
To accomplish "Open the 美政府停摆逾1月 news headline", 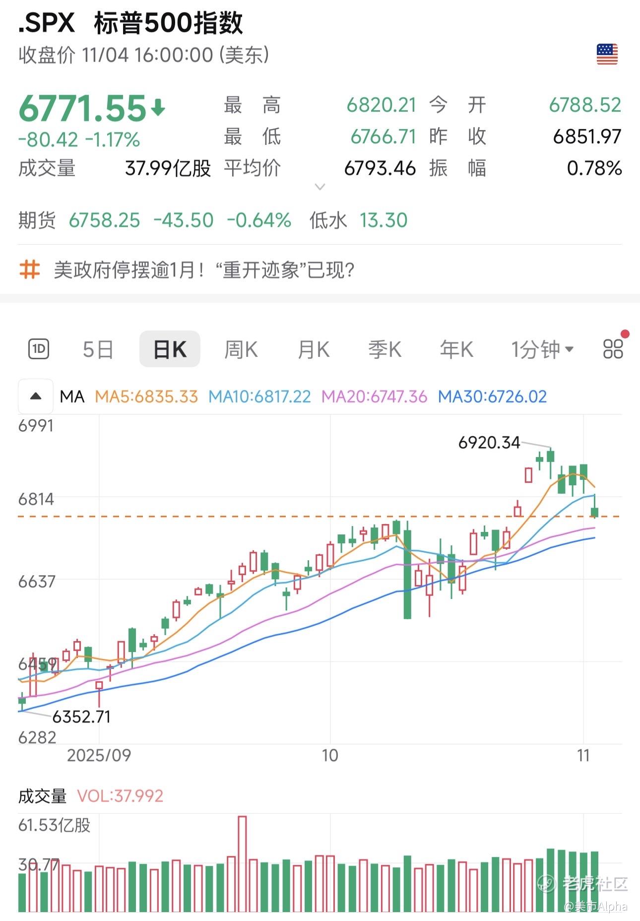I will pyautogui.click(x=204, y=270).
